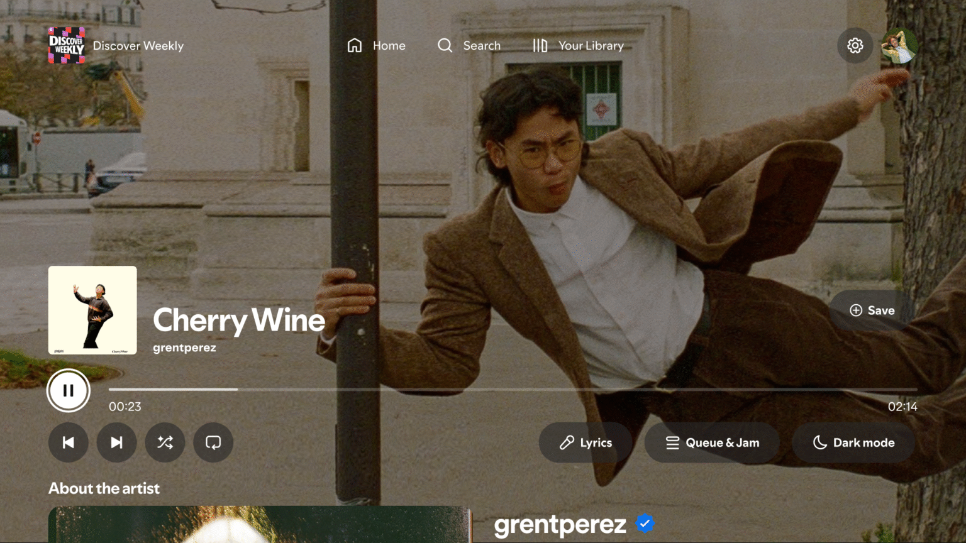Navigate to the Home tab
This screenshot has width=966, height=543.
coord(376,45)
